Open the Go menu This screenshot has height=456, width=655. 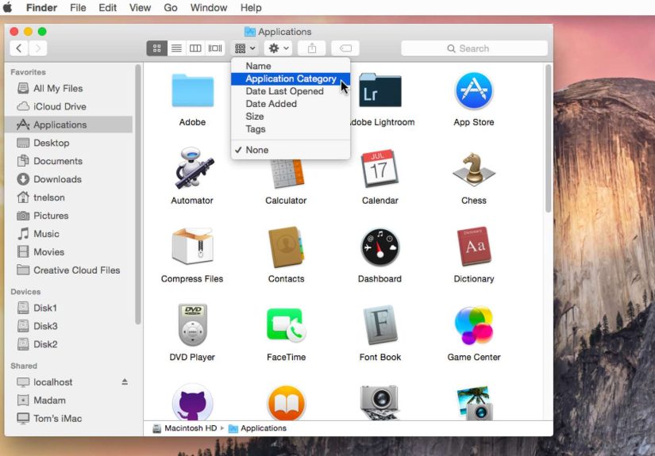(x=171, y=7)
